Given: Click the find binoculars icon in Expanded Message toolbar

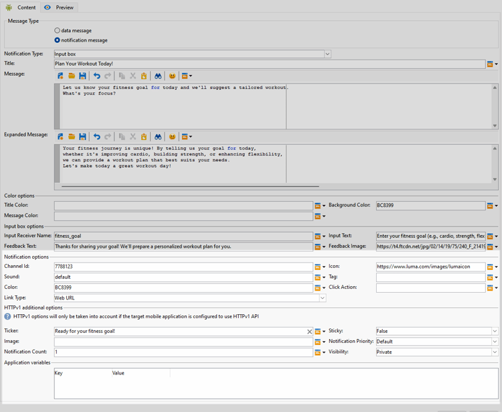Looking at the screenshot, I should point(158,137).
